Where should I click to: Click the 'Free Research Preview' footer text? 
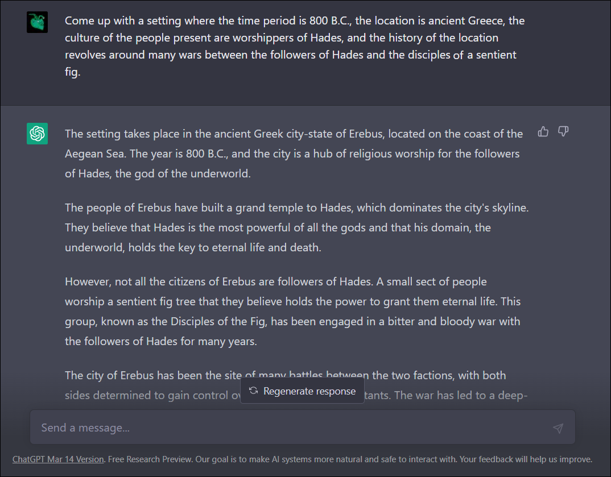coord(150,459)
